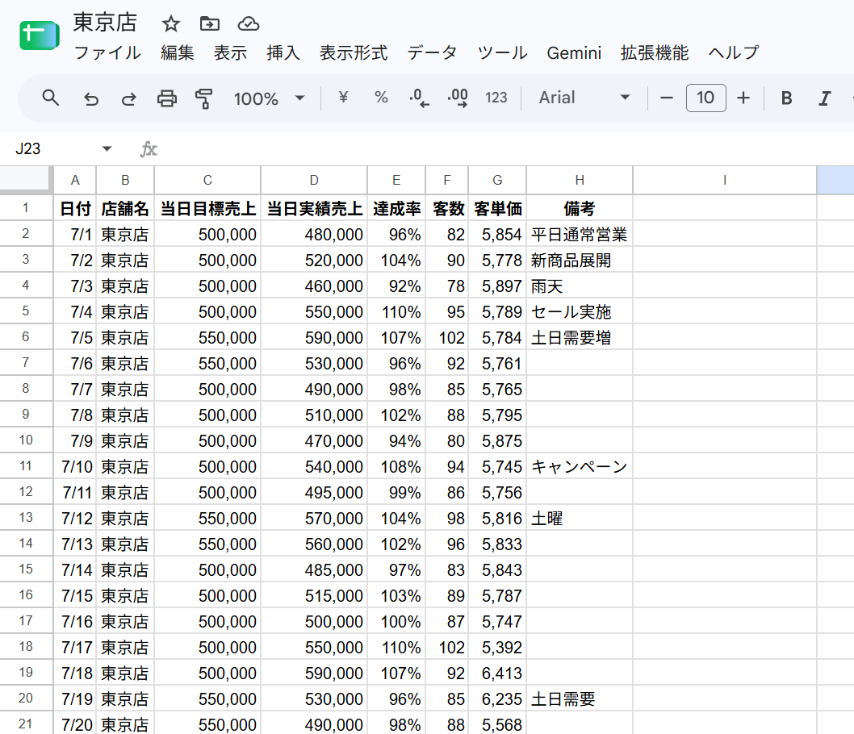Select the 5,392 customer price cell

[x=498, y=647]
